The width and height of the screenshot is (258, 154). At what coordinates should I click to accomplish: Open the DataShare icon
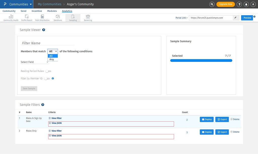tap(58, 17)
